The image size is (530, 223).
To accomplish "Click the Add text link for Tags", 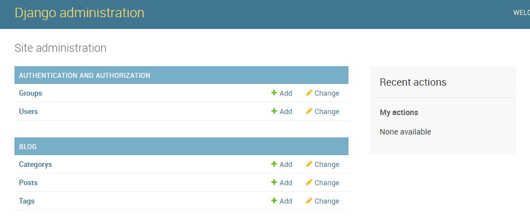I will pos(286,201).
